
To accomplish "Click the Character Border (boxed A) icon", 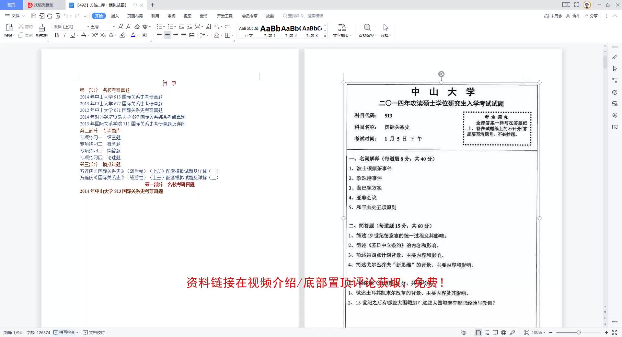I will [x=144, y=35].
